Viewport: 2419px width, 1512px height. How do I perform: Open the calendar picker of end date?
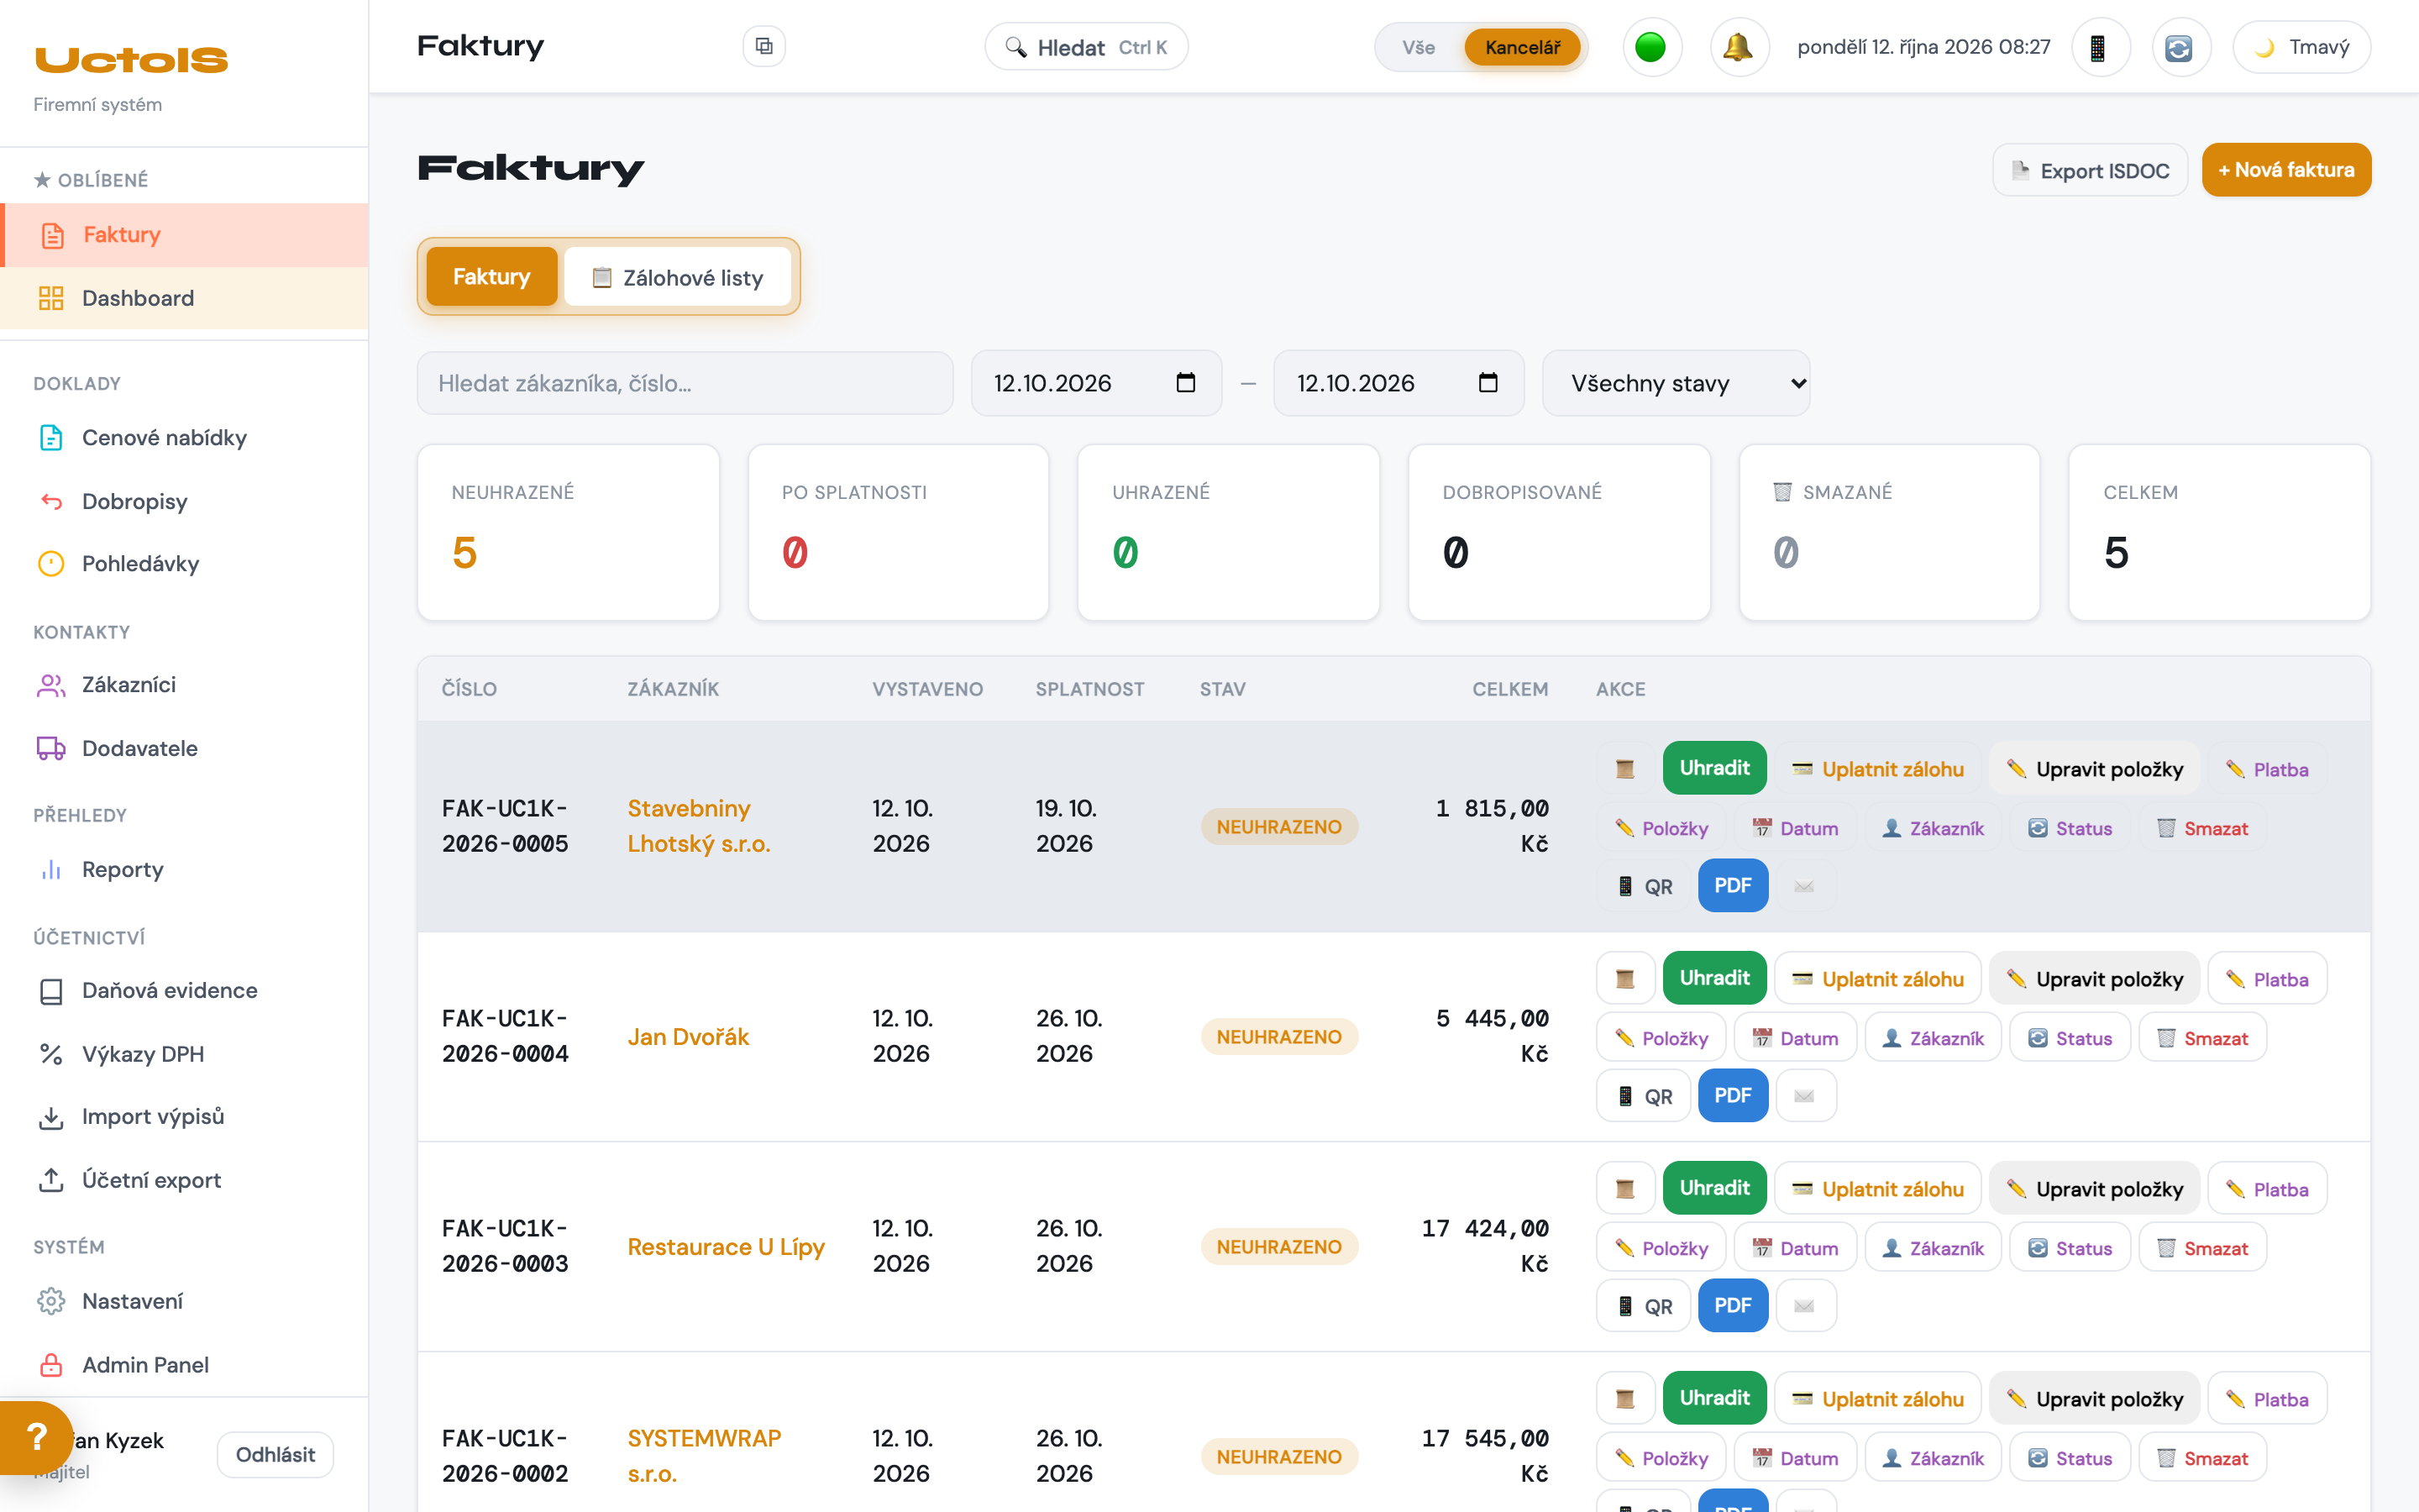(1488, 383)
